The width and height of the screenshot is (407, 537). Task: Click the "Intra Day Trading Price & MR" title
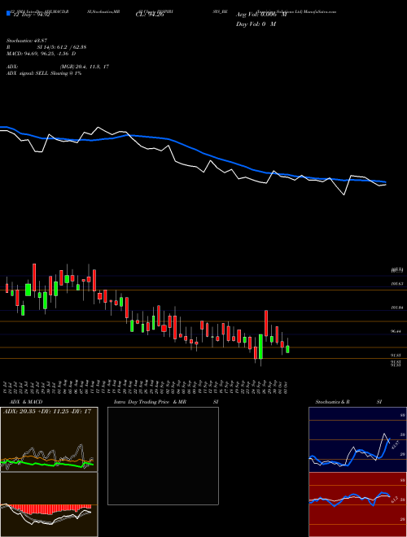pyautogui.click(x=151, y=402)
